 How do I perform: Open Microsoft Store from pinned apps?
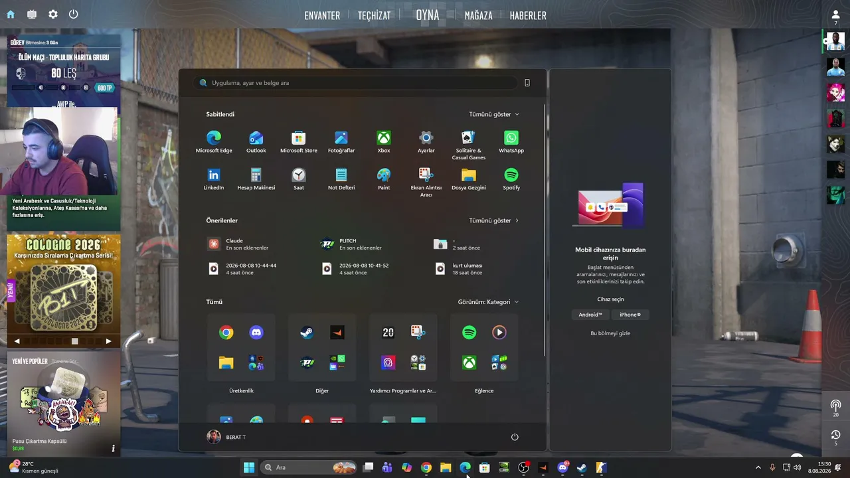click(299, 142)
